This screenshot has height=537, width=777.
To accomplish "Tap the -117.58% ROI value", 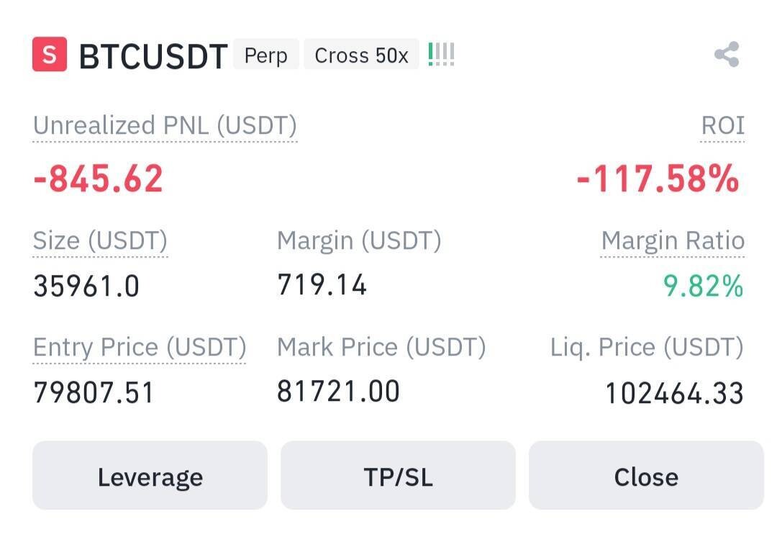I will pyautogui.click(x=658, y=178).
